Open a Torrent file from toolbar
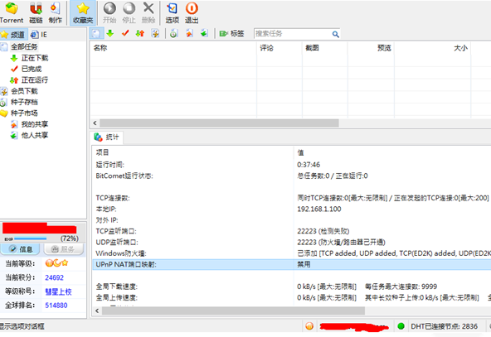The width and height of the screenshot is (491, 337). pyautogui.click(x=12, y=12)
